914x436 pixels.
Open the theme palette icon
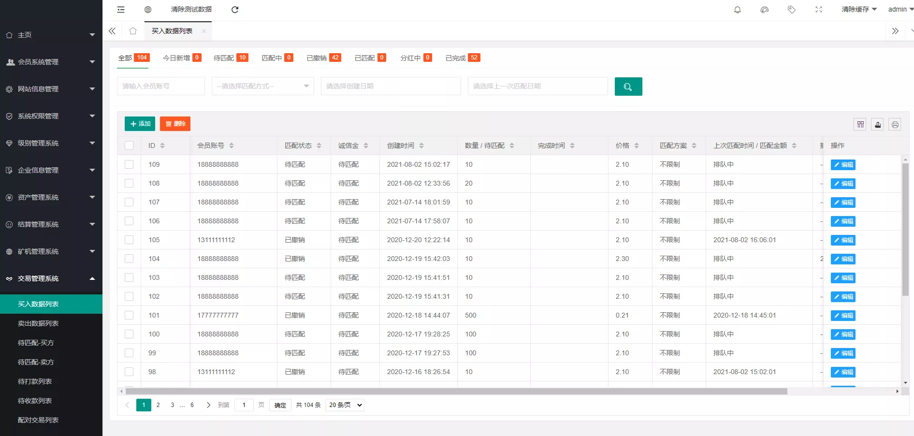(x=765, y=10)
